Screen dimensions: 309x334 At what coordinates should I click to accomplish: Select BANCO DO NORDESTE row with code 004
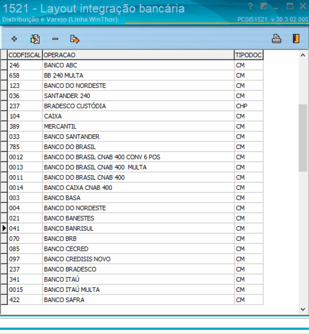point(135,208)
